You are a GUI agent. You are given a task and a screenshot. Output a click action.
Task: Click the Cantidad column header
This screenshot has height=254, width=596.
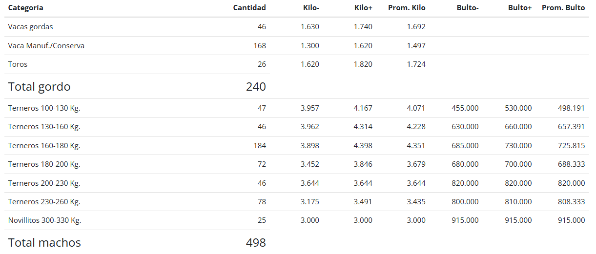(x=249, y=8)
